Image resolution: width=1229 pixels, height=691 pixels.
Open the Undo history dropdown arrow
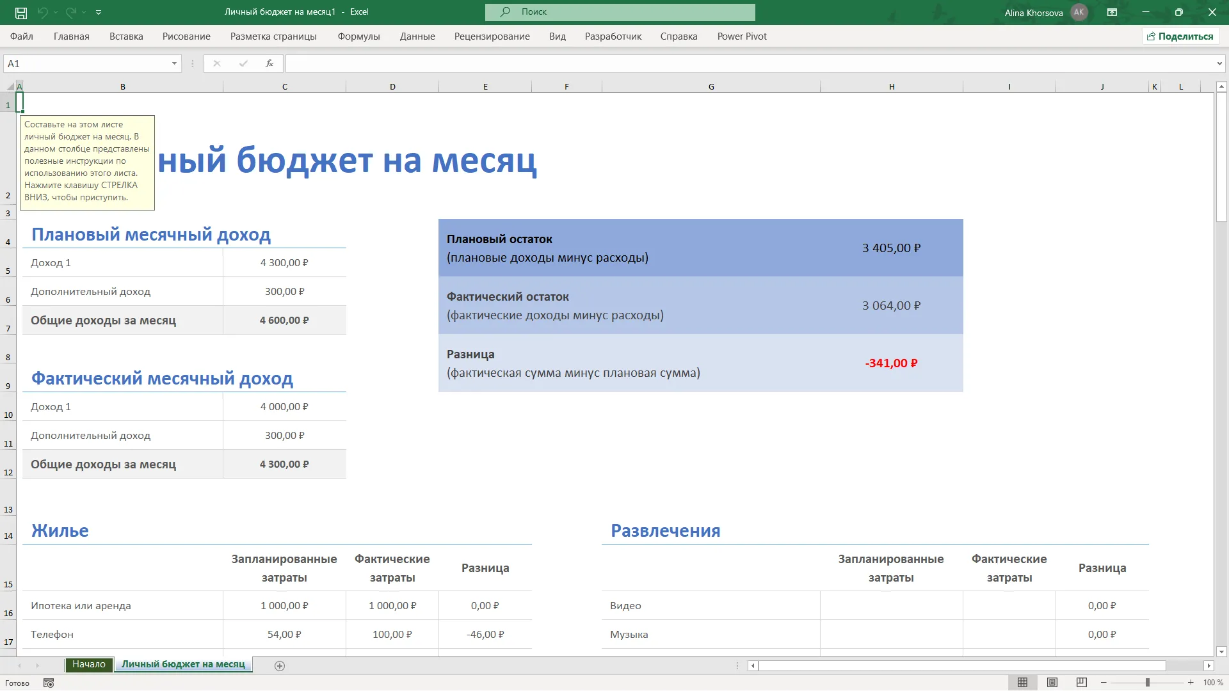[x=56, y=12]
